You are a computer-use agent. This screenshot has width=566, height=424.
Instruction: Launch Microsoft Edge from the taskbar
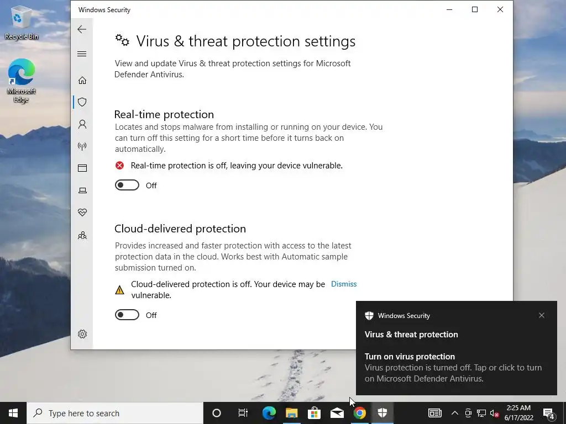(269, 413)
